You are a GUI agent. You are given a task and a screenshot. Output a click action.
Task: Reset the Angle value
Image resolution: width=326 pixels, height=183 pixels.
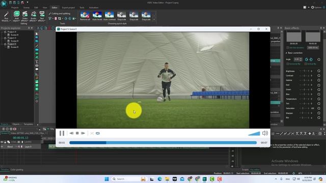click(x=319, y=59)
